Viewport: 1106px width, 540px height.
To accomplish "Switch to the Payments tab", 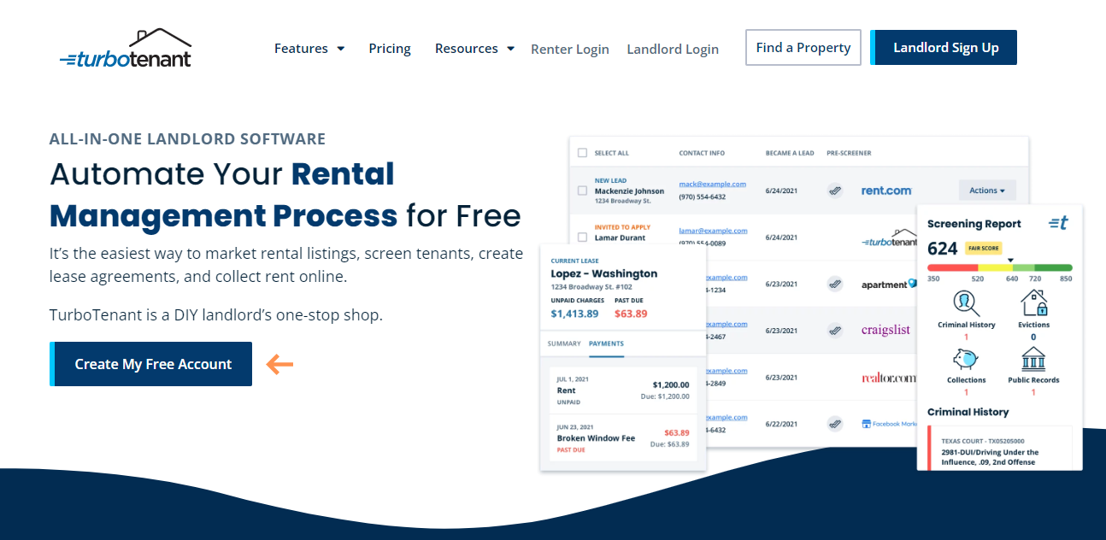I will pyautogui.click(x=606, y=343).
